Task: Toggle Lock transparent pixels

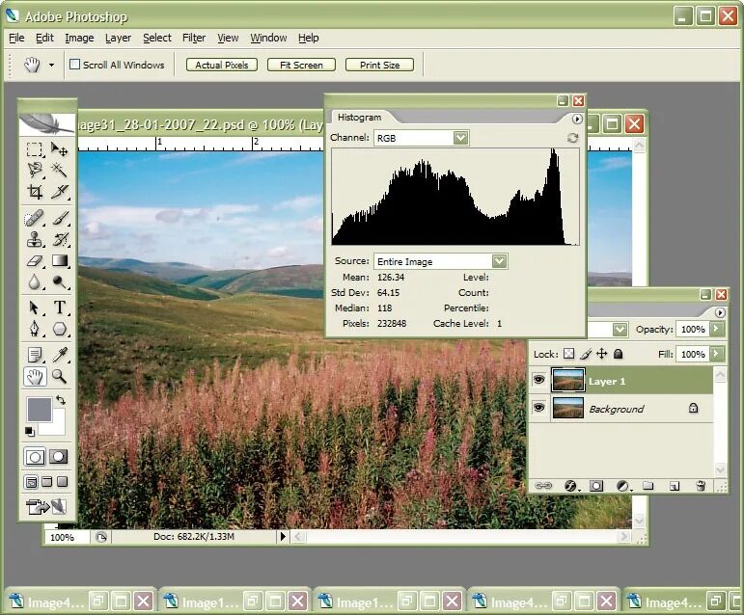Action: click(569, 354)
